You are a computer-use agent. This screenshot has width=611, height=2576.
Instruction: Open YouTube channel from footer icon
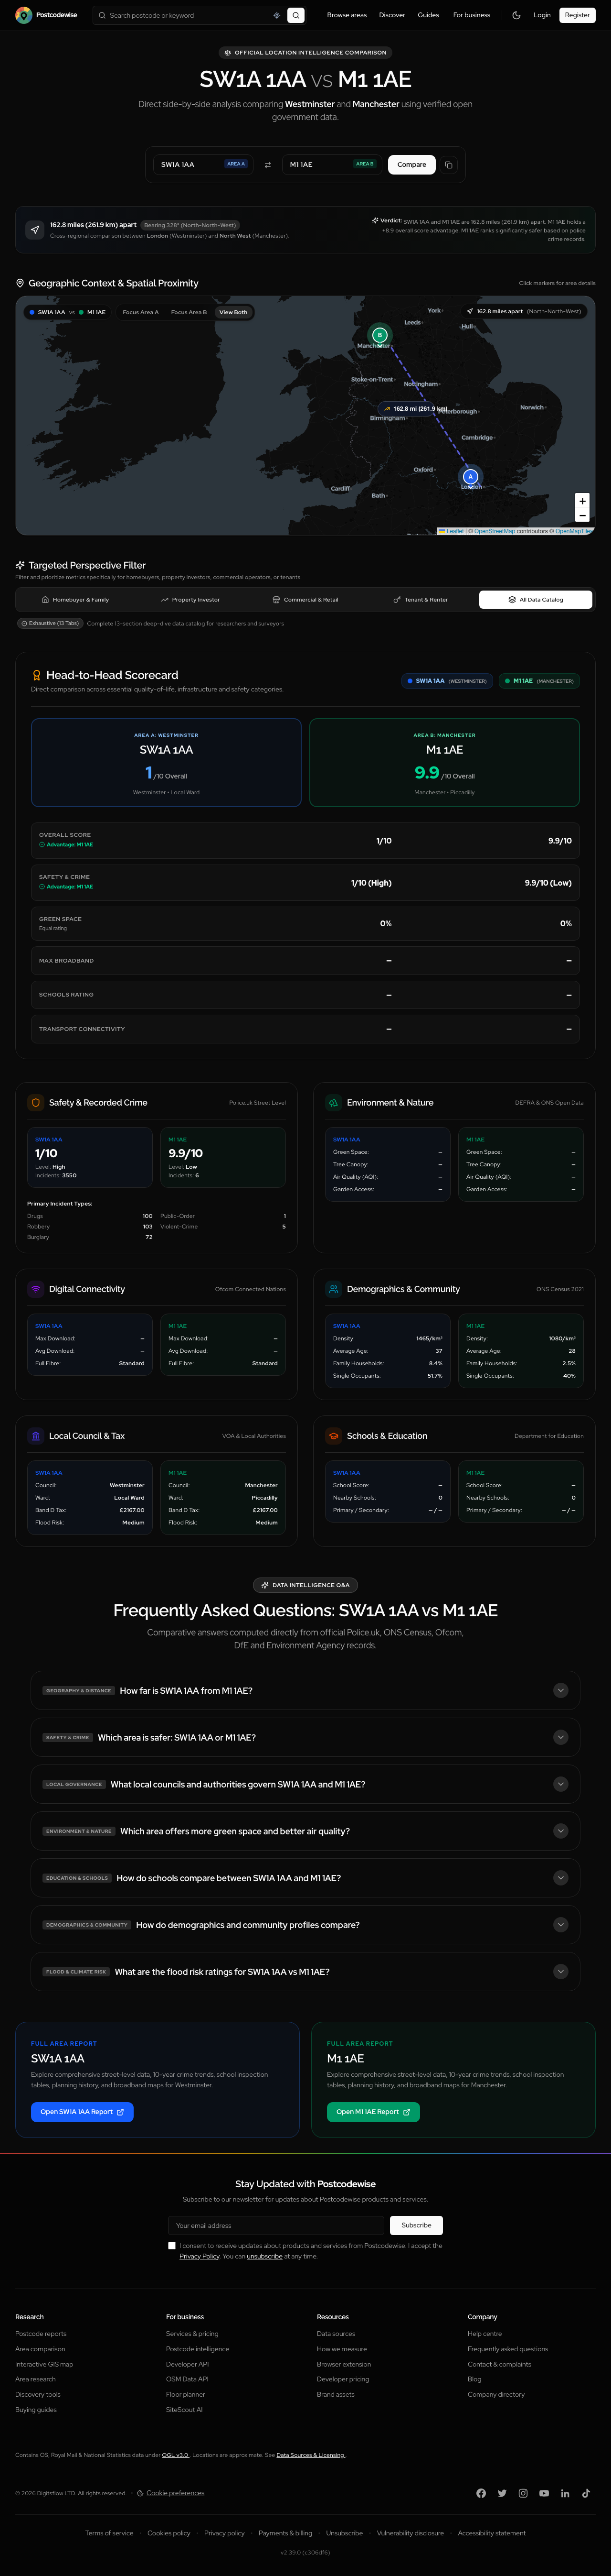coord(544,2493)
